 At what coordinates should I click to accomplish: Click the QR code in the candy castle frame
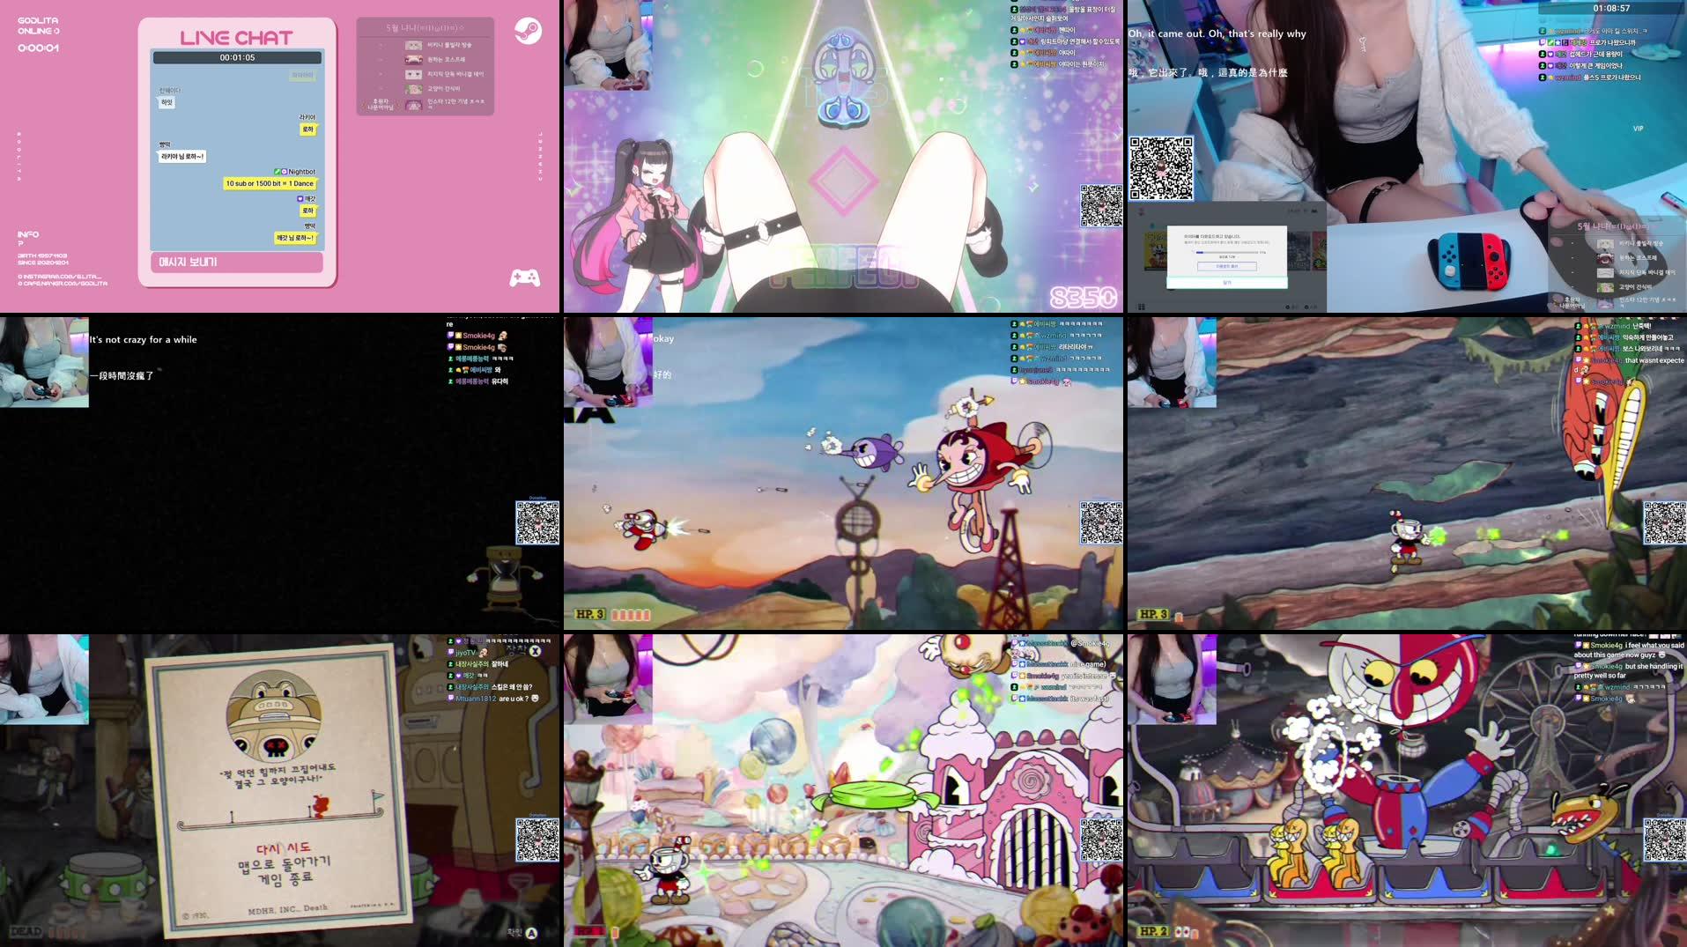[x=1101, y=840]
